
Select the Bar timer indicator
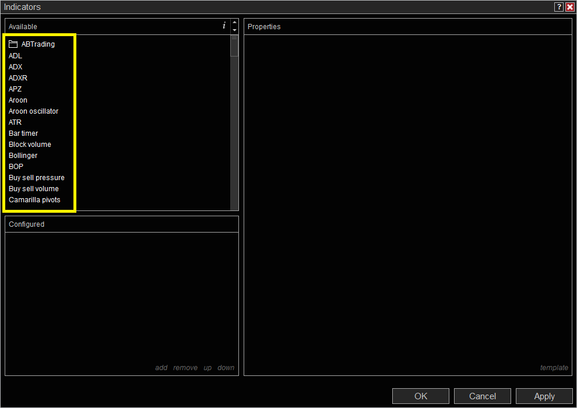[x=23, y=133]
